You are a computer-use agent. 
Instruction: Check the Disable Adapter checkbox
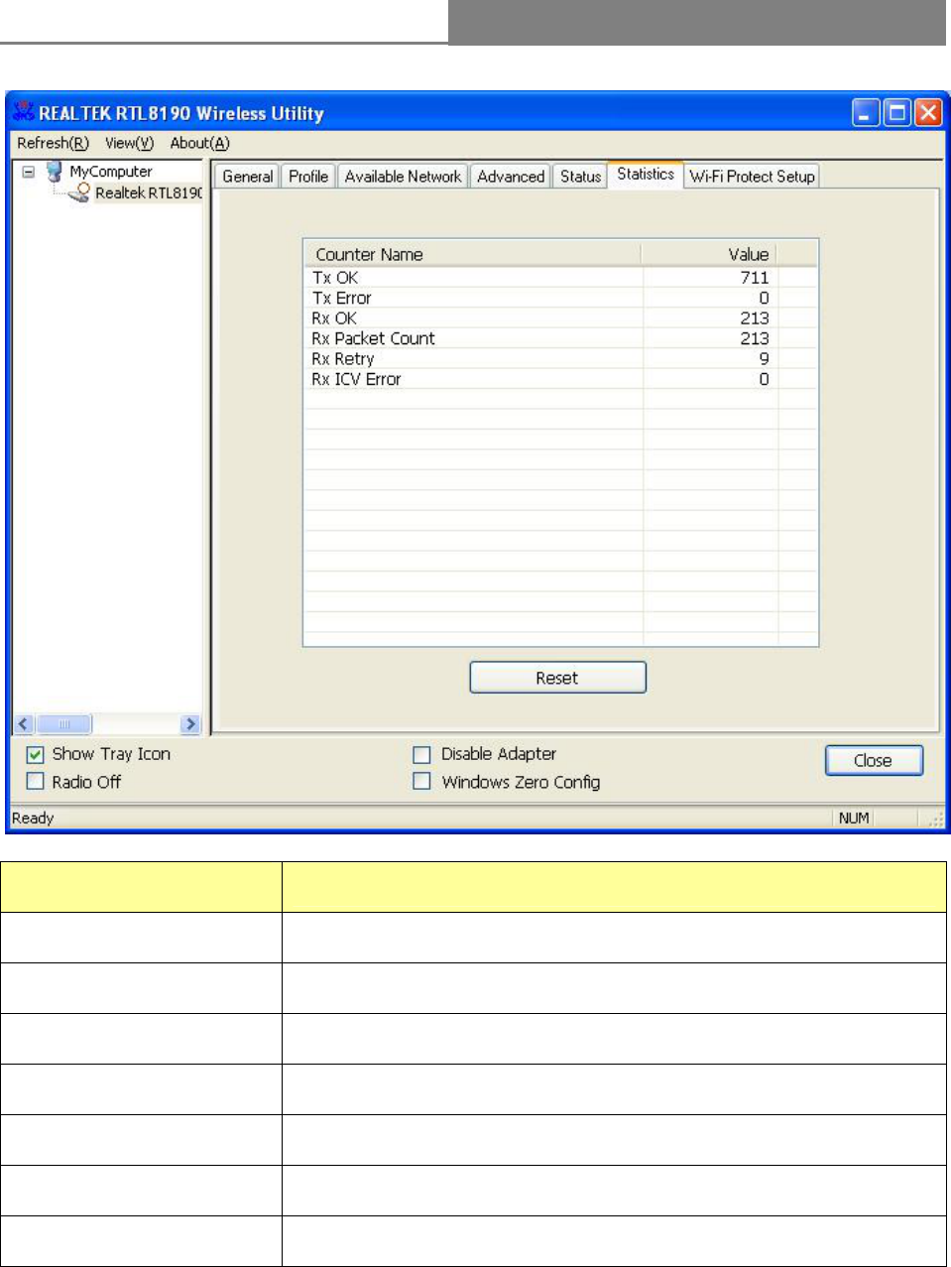pos(421,755)
